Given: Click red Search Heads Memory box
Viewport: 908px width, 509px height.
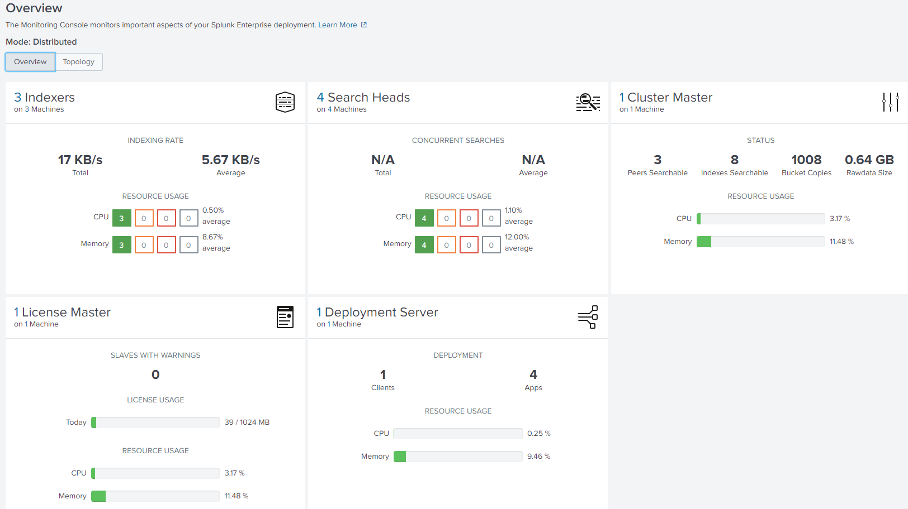Looking at the screenshot, I should pos(469,245).
